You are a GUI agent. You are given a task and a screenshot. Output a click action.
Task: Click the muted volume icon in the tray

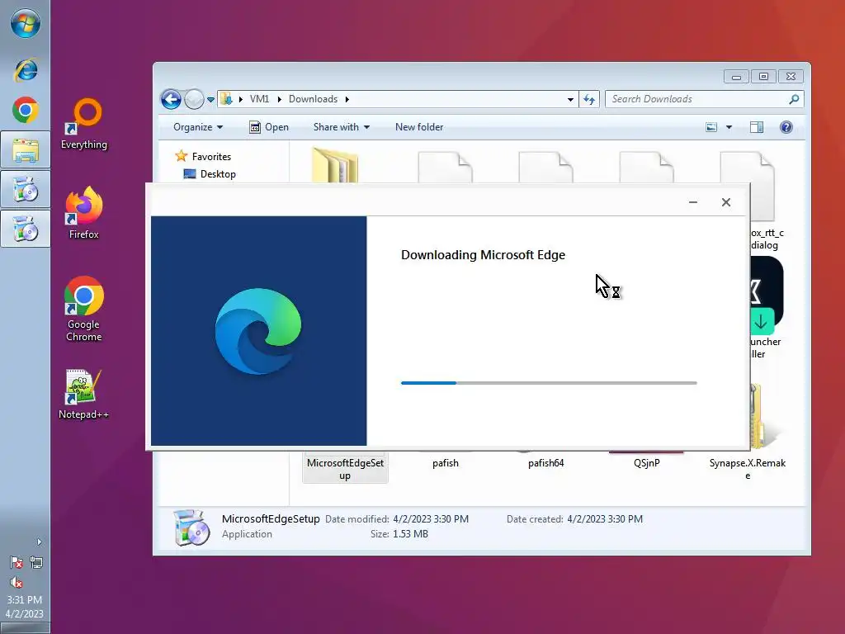point(17,582)
